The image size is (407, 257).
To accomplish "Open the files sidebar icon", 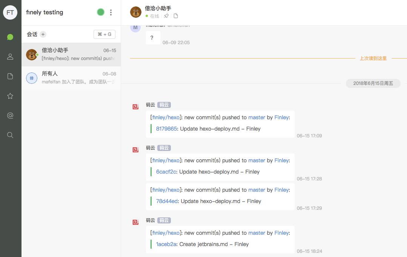I will [x=10, y=76].
